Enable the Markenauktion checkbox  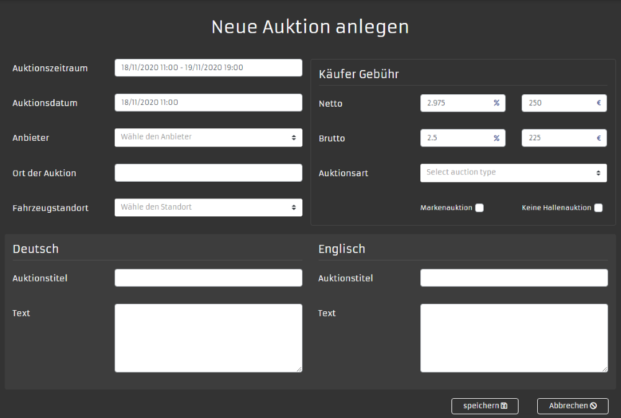coord(479,208)
